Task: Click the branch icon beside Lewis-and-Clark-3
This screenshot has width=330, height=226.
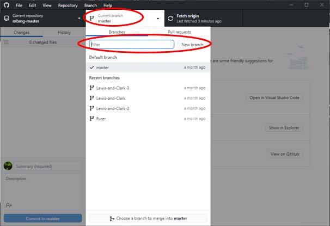Action: click(x=91, y=88)
